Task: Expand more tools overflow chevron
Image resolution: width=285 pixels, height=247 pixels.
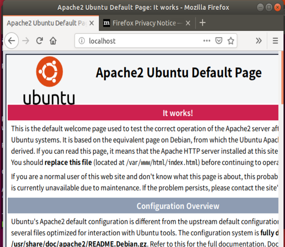Action: pos(258,41)
